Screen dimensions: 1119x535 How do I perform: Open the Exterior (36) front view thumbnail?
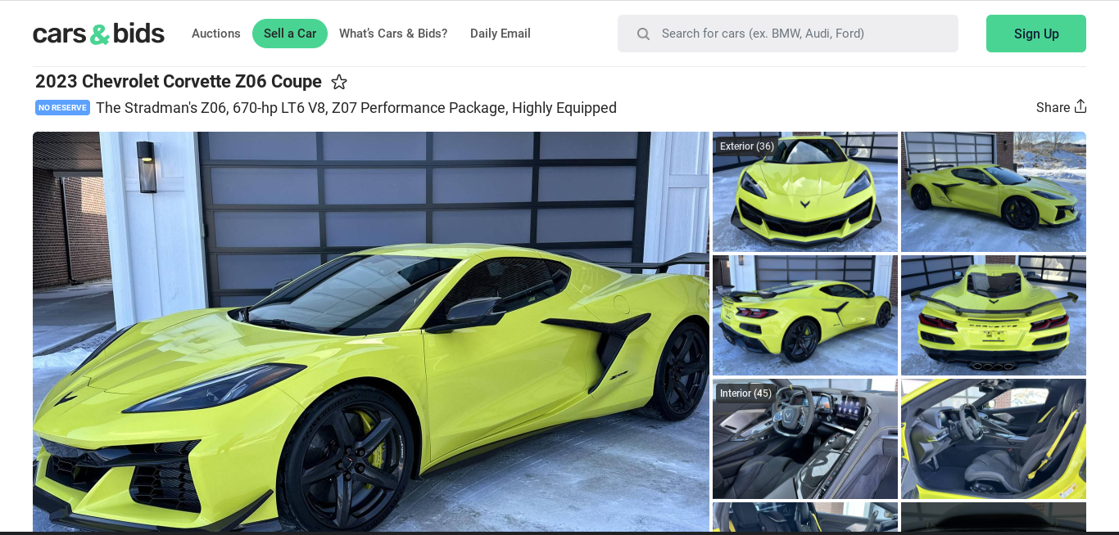coord(805,191)
